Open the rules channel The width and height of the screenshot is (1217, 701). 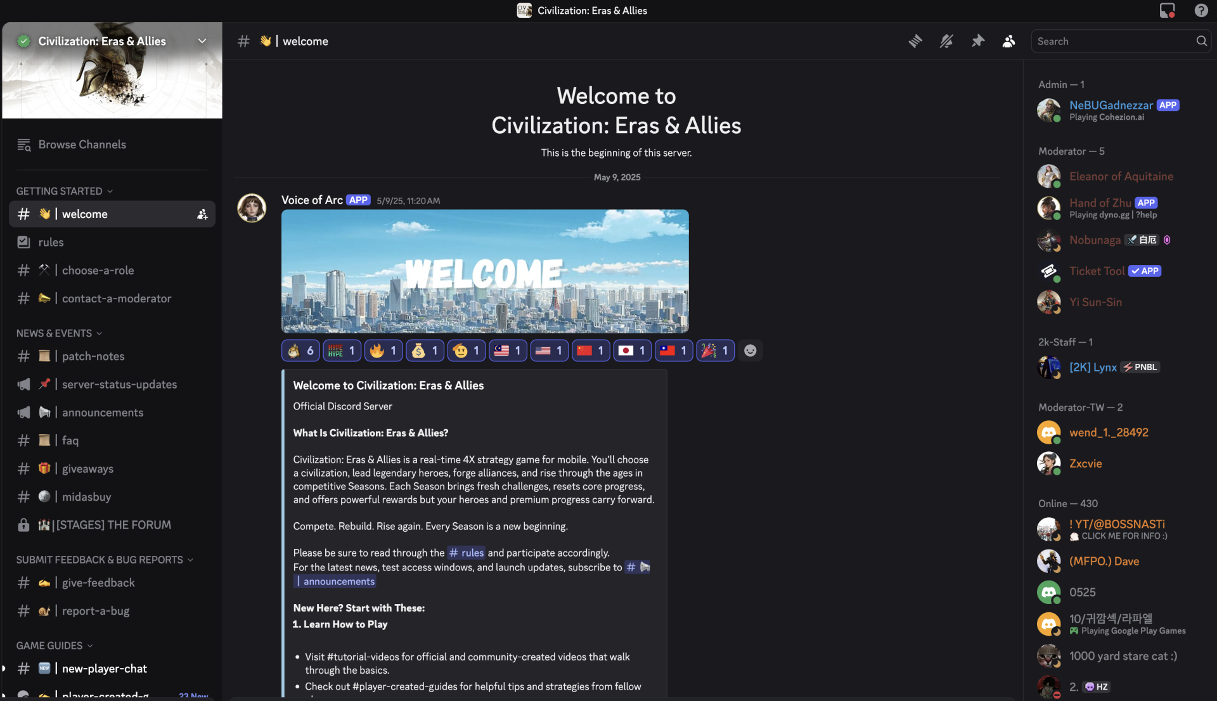pos(112,242)
